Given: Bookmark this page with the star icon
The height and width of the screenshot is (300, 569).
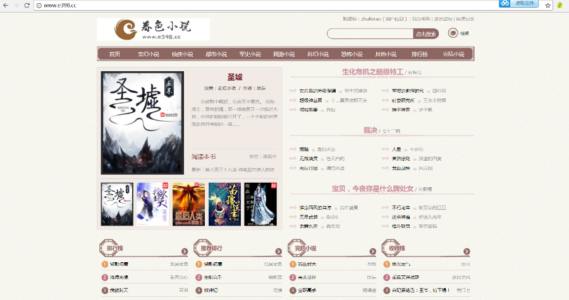Looking at the screenshot, I should tap(548, 6).
